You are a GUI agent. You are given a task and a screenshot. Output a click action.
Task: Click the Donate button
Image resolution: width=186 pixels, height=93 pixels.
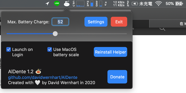(x=117, y=77)
